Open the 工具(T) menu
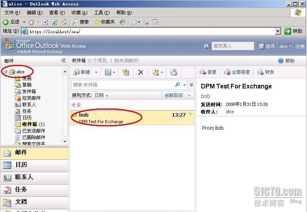 (x=101, y=13)
